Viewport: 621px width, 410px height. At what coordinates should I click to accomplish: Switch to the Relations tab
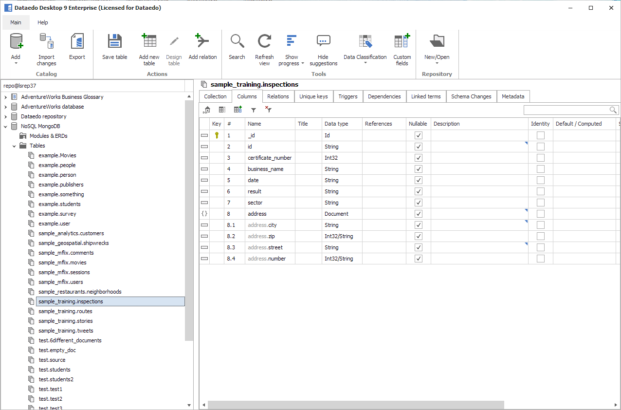click(x=278, y=96)
